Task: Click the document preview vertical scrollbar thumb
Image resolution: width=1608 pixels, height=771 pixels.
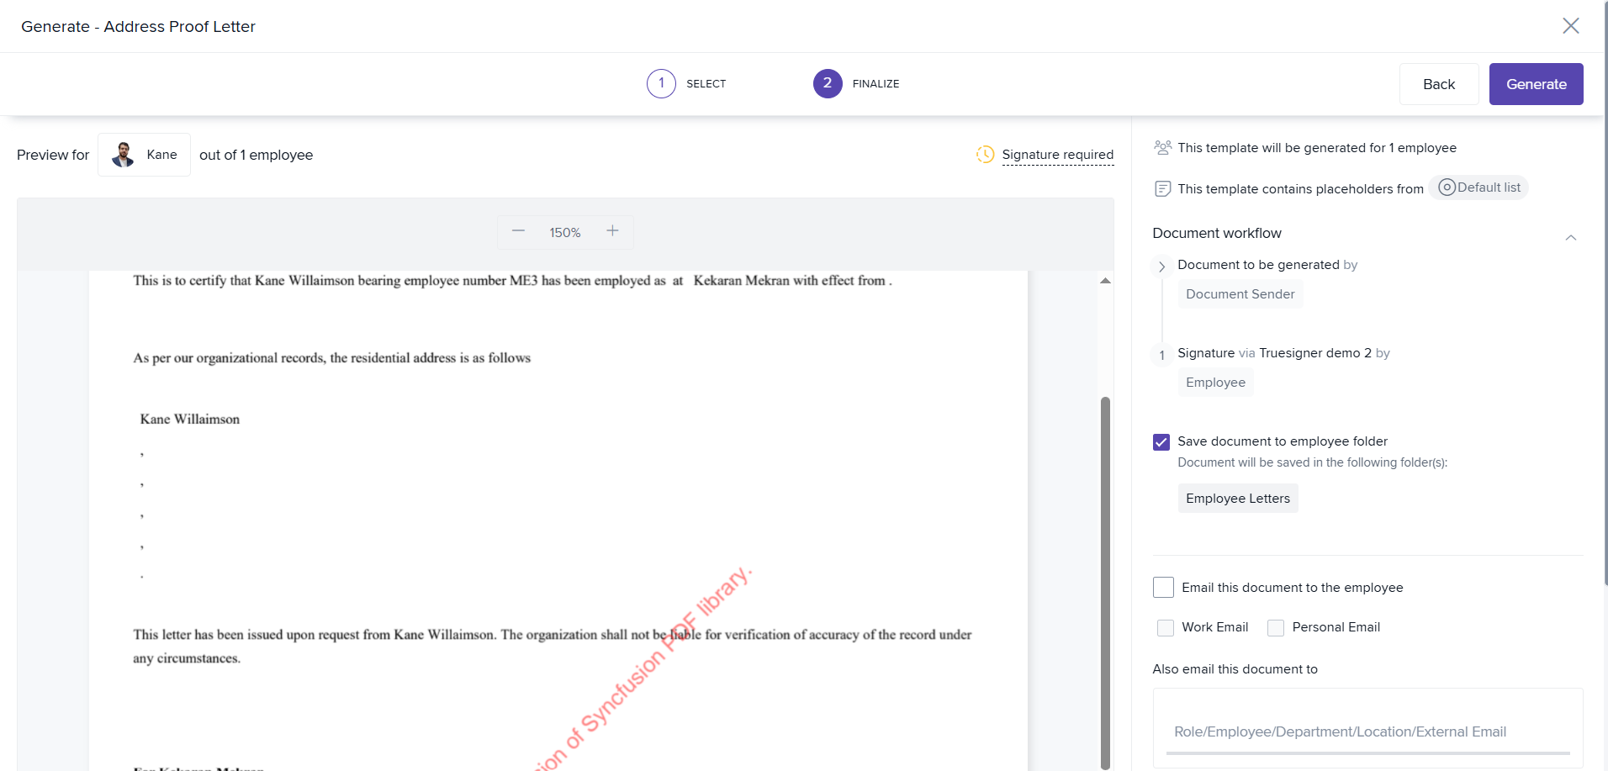Action: (1105, 582)
